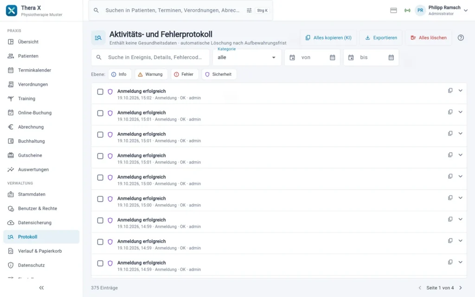Open the help question mark icon
The width and height of the screenshot is (475, 297).
[461, 38]
